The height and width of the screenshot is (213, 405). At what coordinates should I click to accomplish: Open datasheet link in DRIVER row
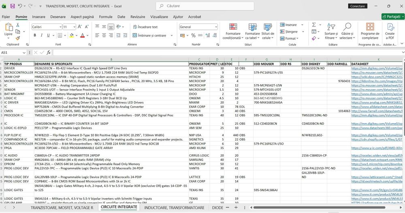click(x=377, y=68)
